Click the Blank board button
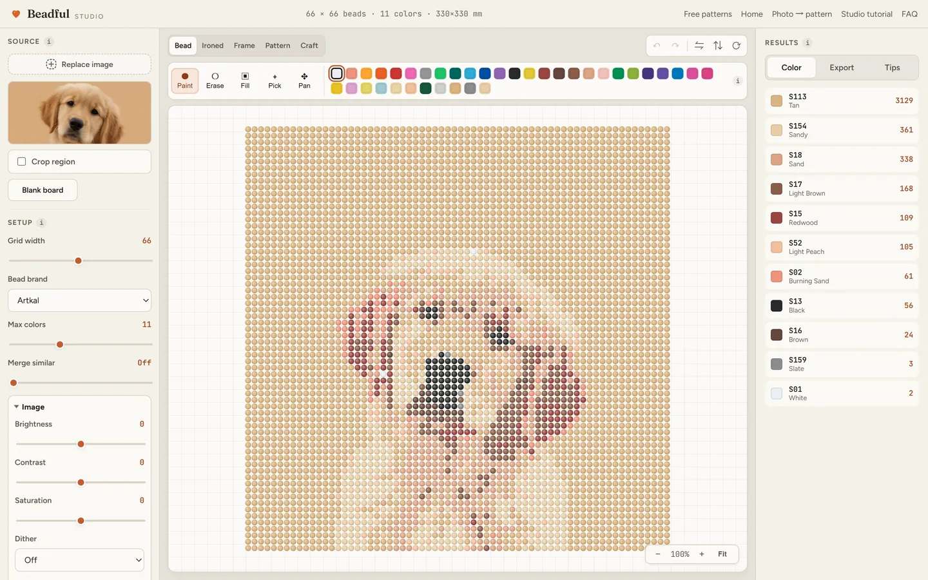The width and height of the screenshot is (928, 580). (43, 190)
